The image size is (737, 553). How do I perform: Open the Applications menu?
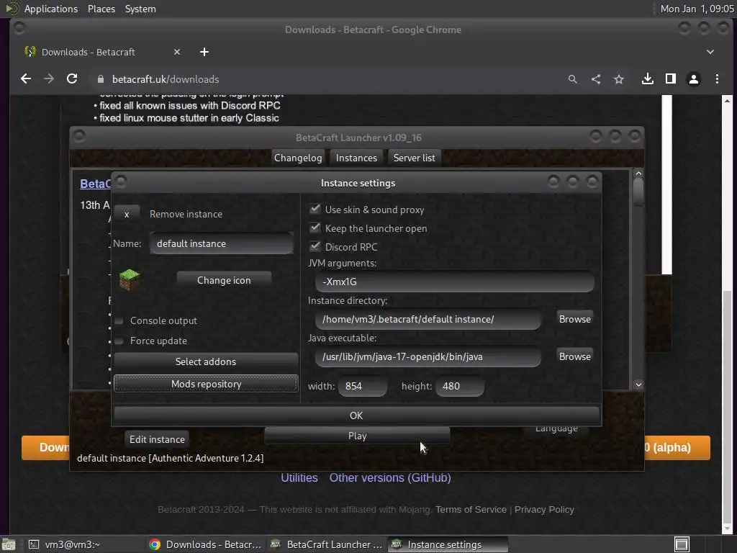(x=51, y=9)
